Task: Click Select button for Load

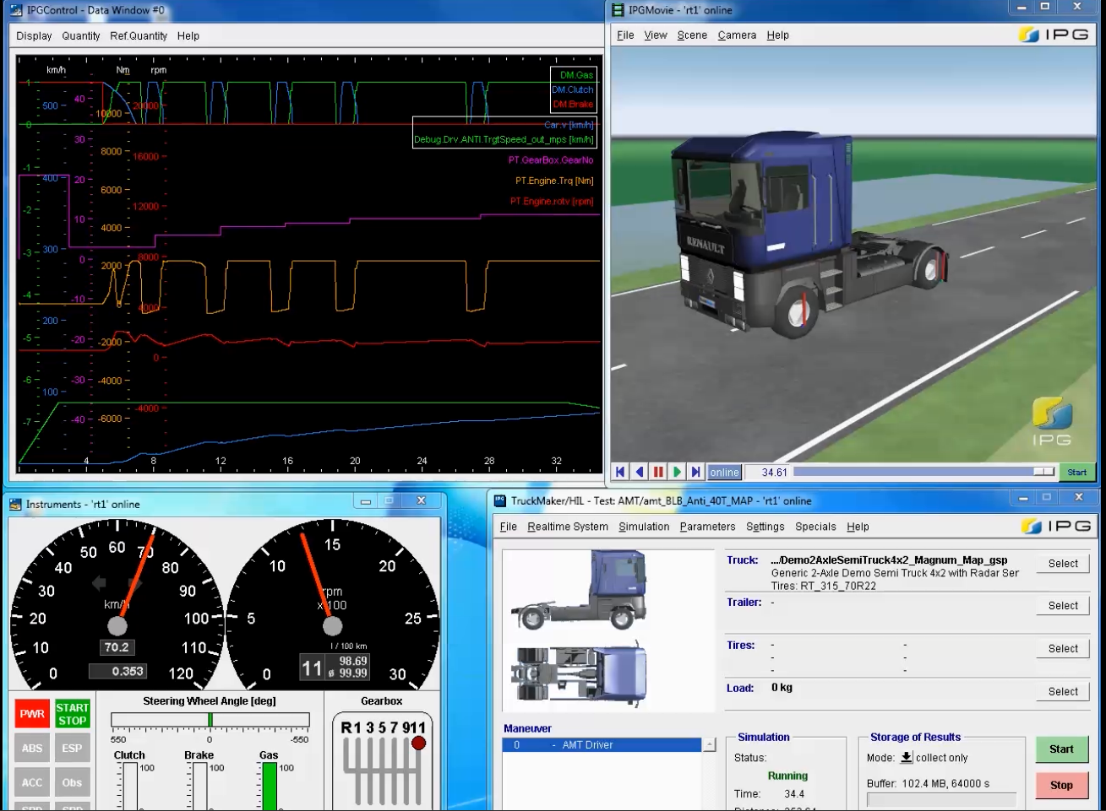Action: (1063, 692)
